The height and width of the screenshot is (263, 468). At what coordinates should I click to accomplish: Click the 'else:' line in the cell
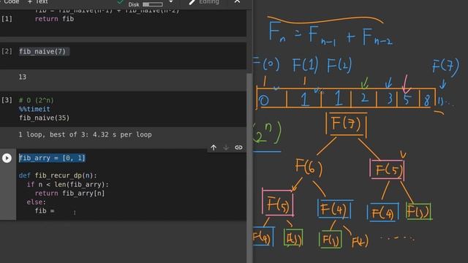37,202
